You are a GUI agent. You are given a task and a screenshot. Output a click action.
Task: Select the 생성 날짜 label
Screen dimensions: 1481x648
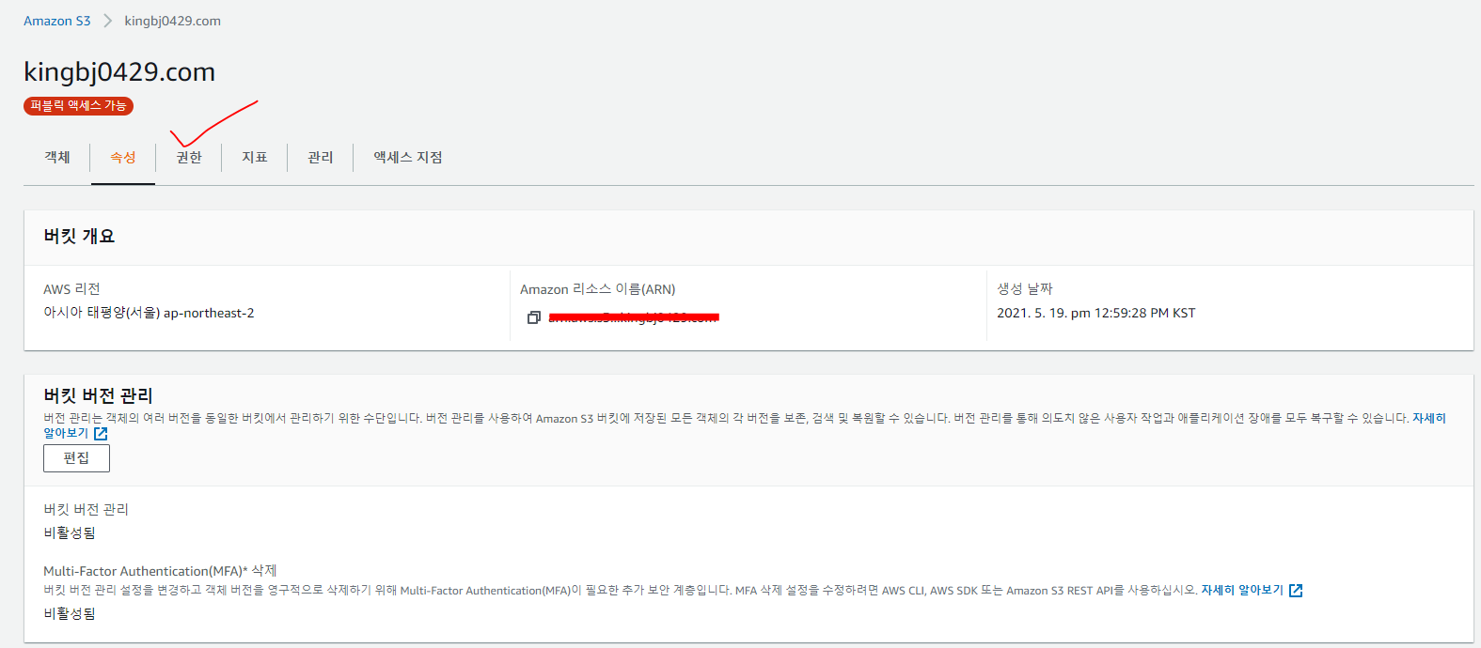coord(1025,289)
